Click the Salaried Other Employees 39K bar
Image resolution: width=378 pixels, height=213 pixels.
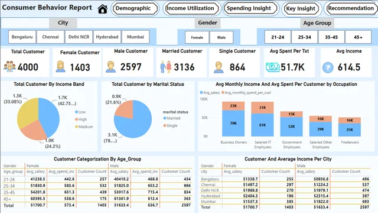tap(320, 129)
